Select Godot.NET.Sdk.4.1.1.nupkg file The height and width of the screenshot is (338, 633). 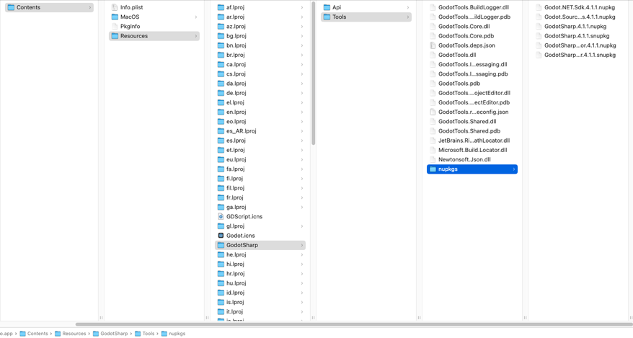tap(580, 7)
